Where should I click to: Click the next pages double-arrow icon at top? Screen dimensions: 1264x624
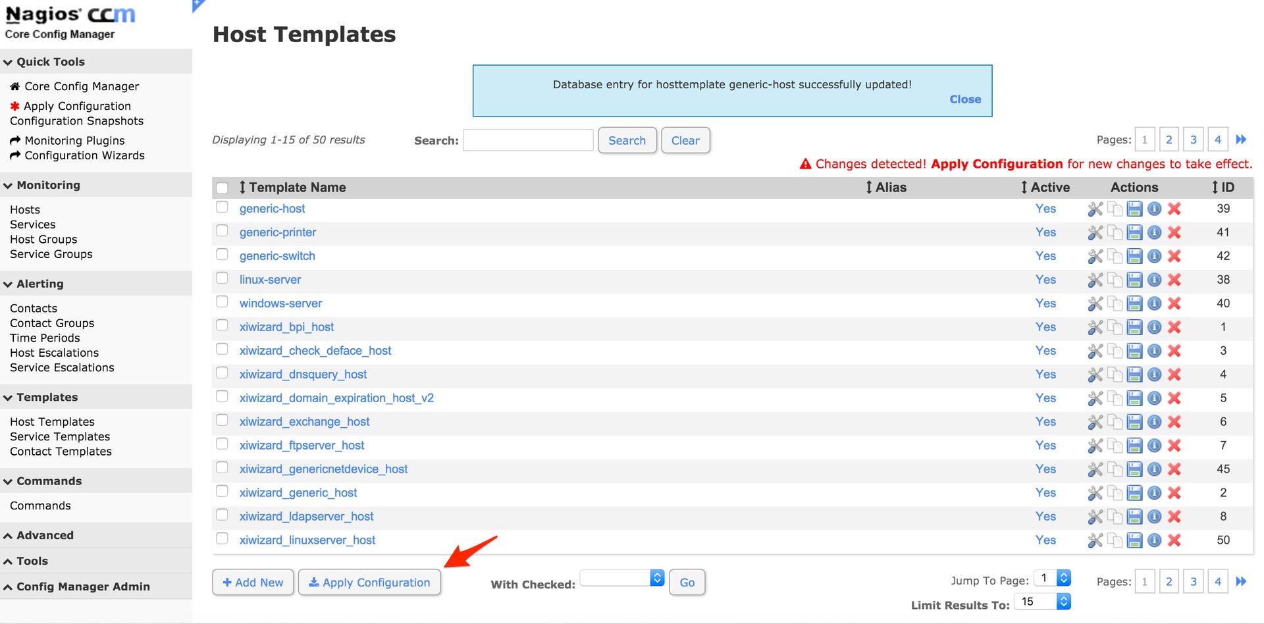coord(1241,140)
